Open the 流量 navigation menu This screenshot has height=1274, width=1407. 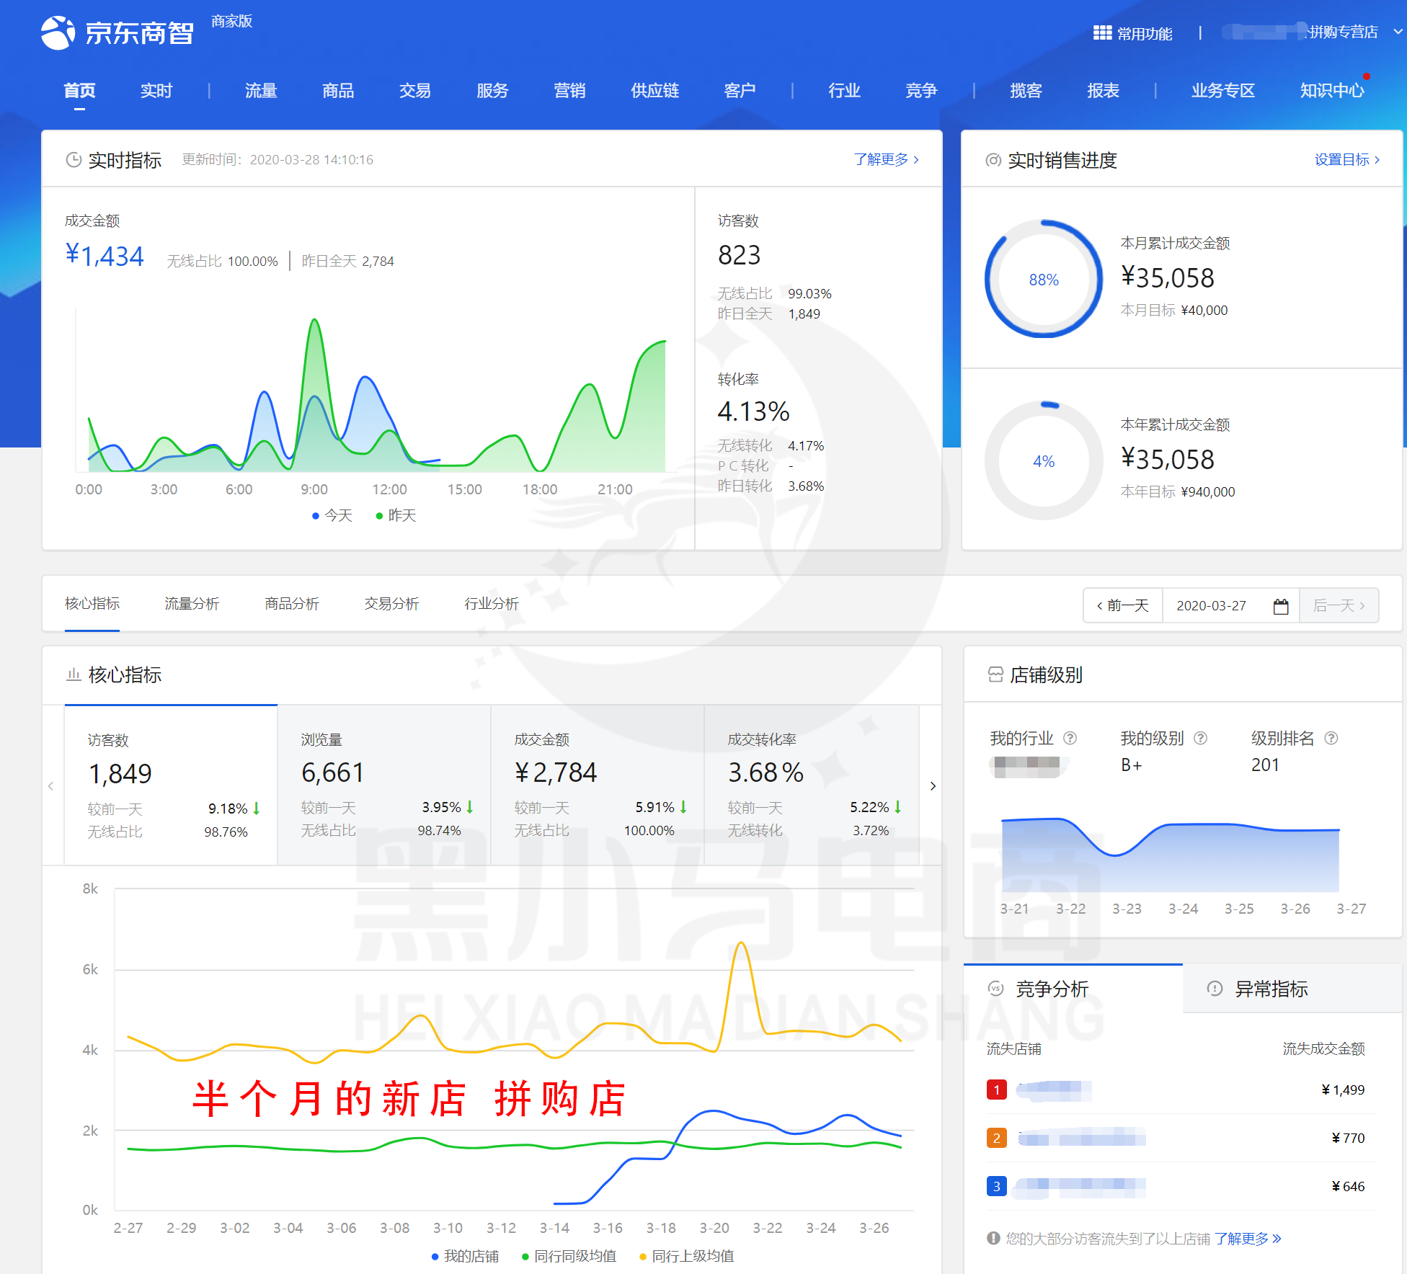tap(261, 91)
